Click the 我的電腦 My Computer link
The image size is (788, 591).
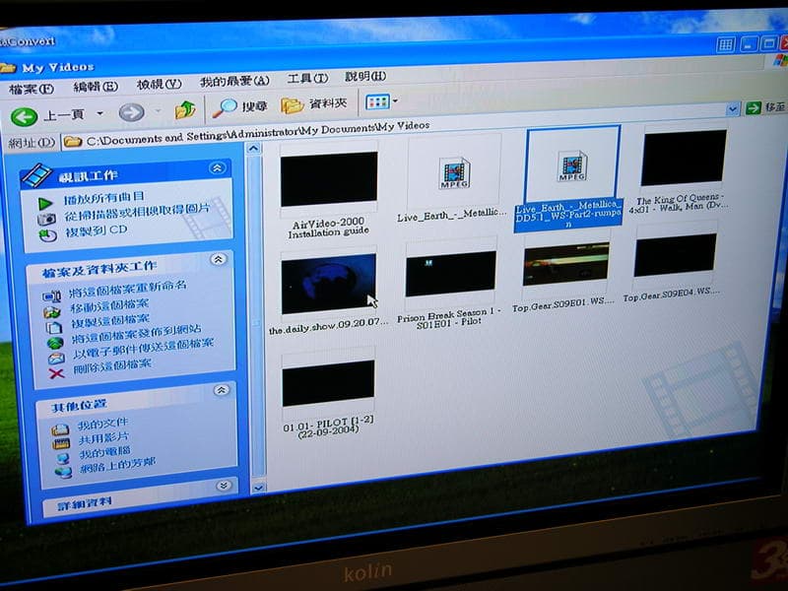(105, 452)
